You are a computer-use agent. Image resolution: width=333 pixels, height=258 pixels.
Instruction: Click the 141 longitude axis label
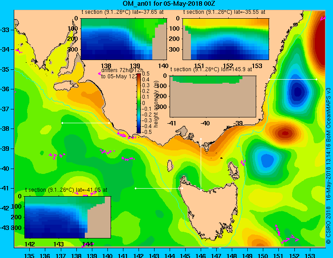coord(123,255)
